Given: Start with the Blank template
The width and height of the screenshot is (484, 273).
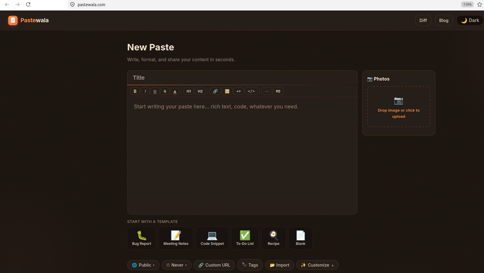Looking at the screenshot, I should [x=301, y=238].
